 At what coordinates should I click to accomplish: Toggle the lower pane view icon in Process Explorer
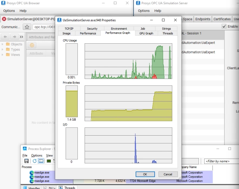pos(41,161)
